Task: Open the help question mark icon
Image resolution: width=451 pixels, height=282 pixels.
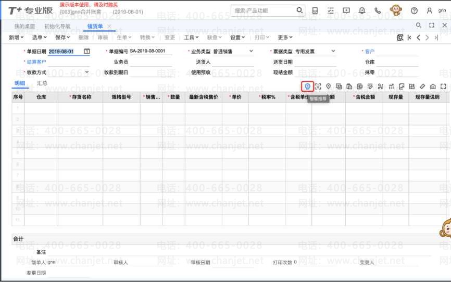Action: [414, 10]
